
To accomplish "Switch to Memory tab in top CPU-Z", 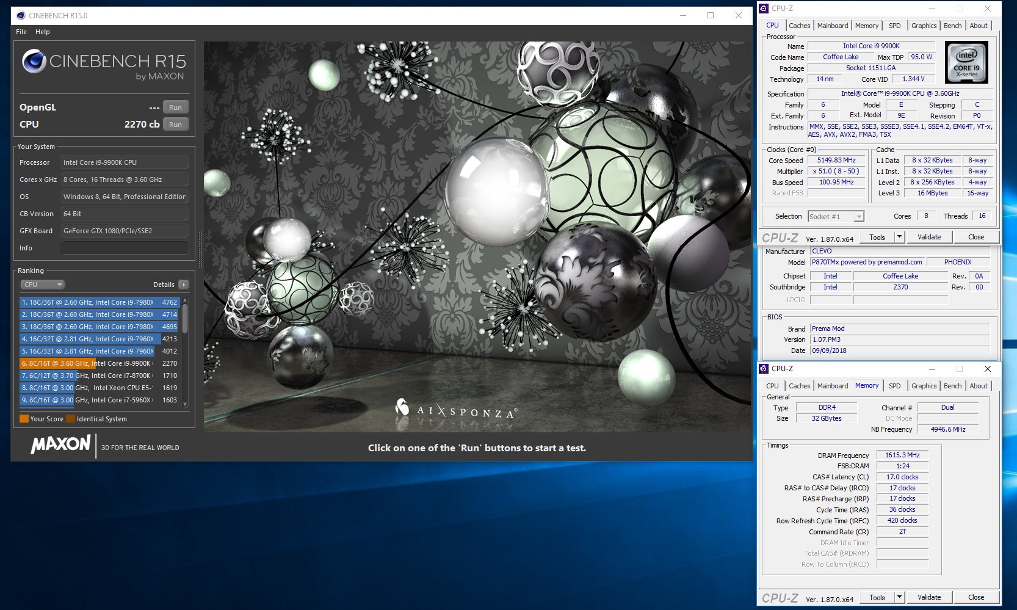I will pyautogui.click(x=867, y=26).
